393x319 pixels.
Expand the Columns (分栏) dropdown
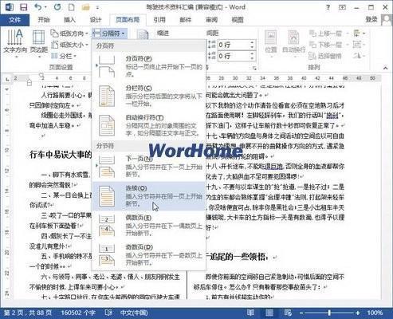pyautogui.click(x=64, y=56)
